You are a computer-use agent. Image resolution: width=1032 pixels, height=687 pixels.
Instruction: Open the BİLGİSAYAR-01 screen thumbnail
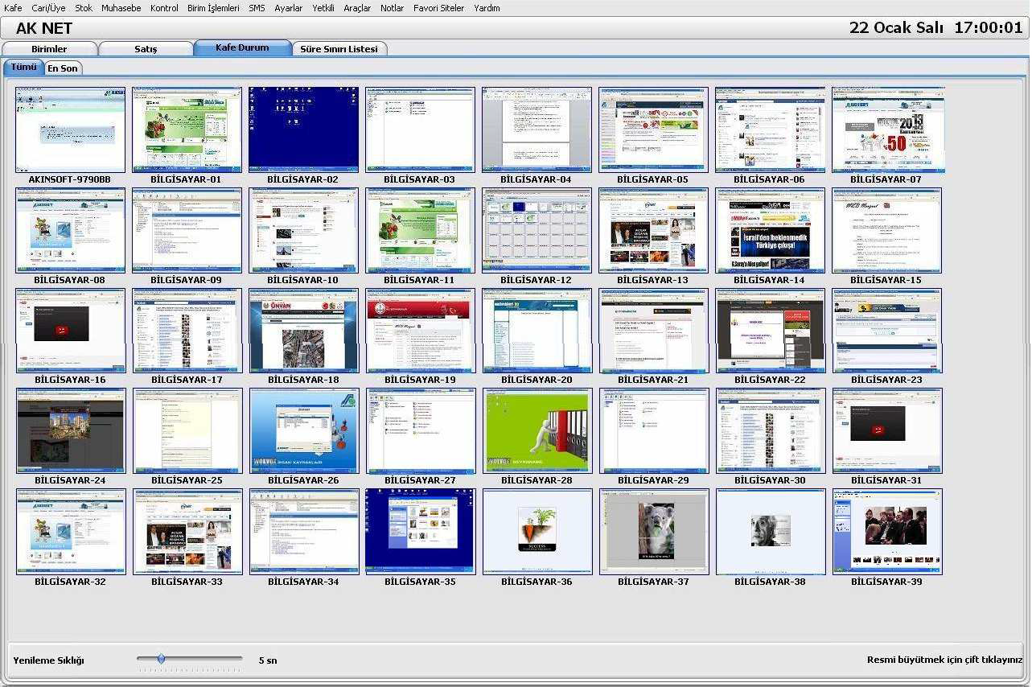click(187, 130)
